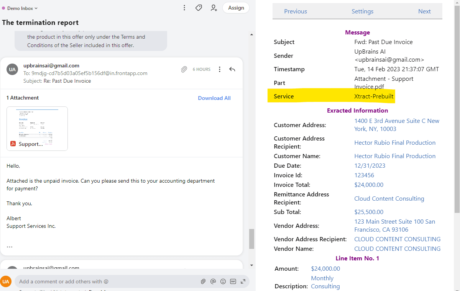Click the Part value 'Attachment - Support Invoice.pdf'
The image size is (460, 291).
click(384, 83)
